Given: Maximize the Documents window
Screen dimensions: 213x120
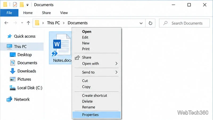Looking at the screenshot, I should point(189,5).
